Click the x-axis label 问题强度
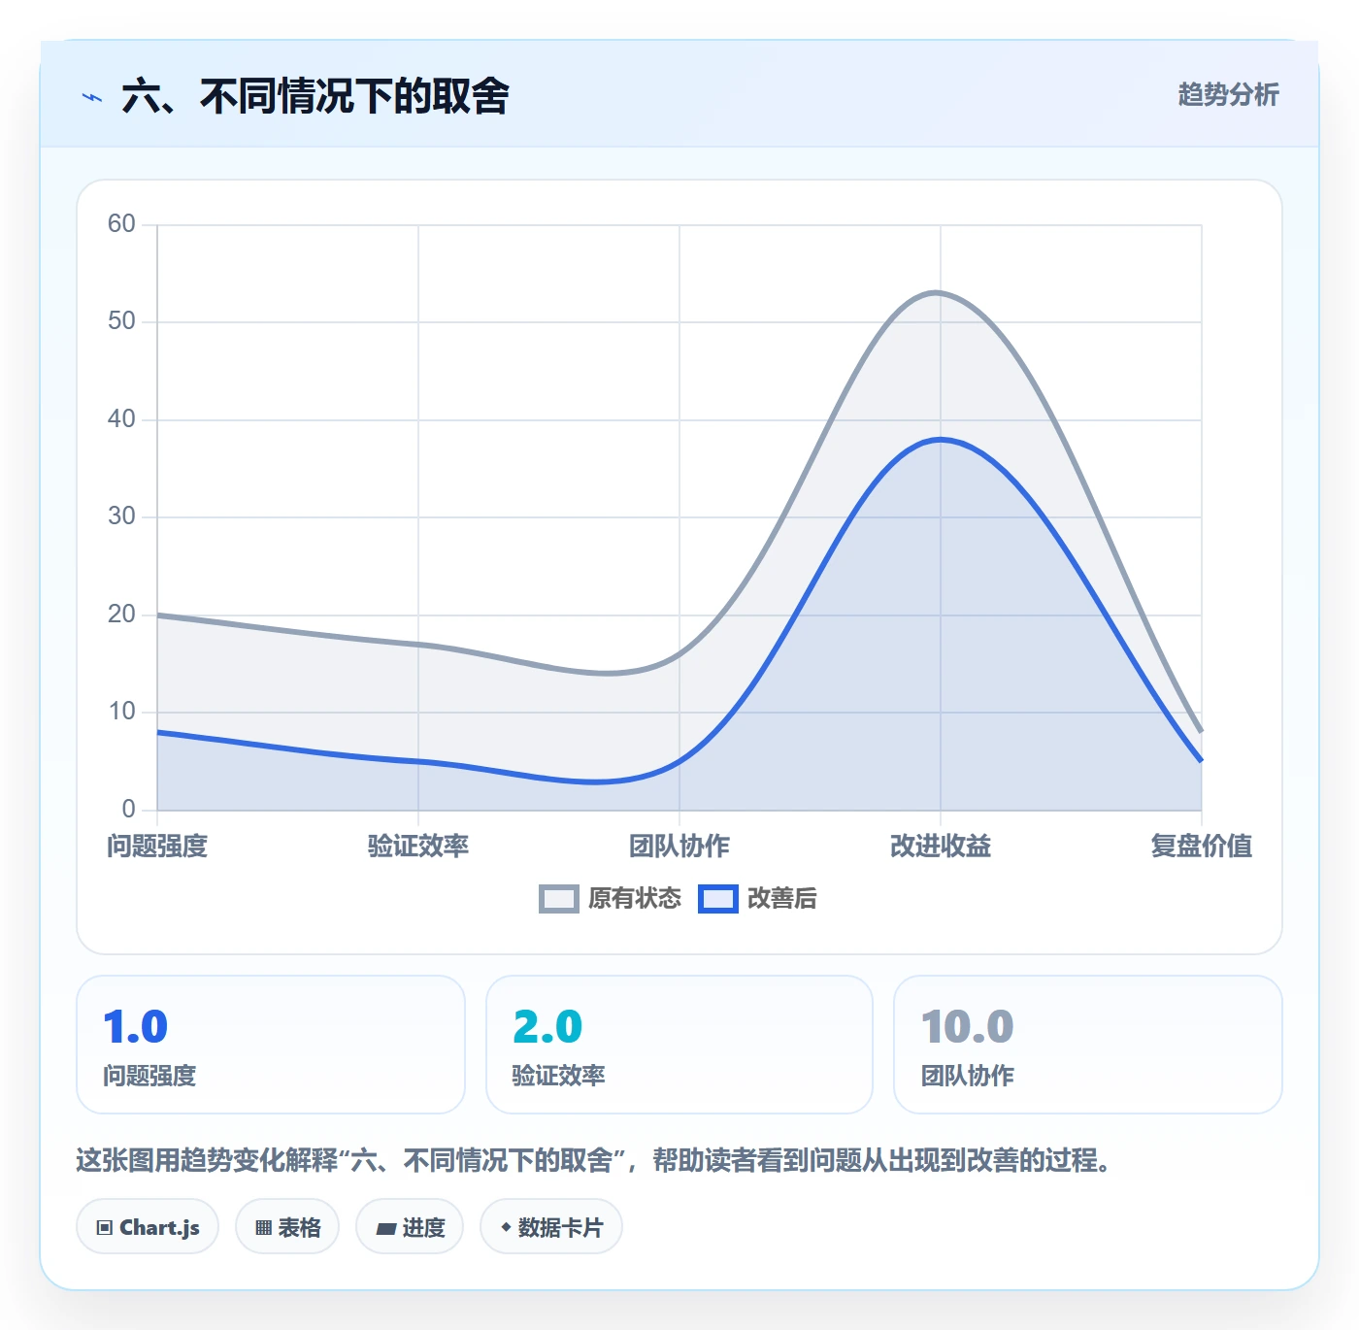The height and width of the screenshot is (1330, 1359). click(x=157, y=846)
